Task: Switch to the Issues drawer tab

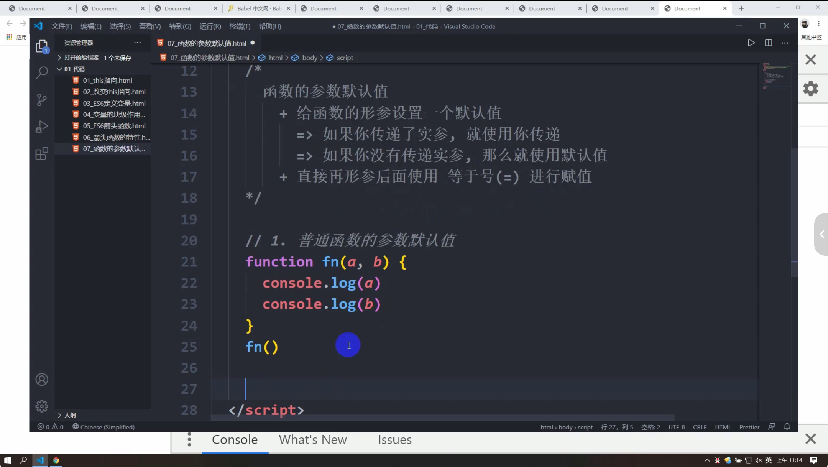Action: click(395, 439)
